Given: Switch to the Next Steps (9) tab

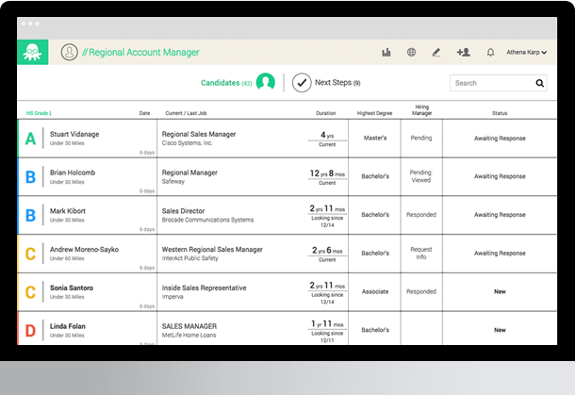Looking at the screenshot, I should click(x=337, y=83).
